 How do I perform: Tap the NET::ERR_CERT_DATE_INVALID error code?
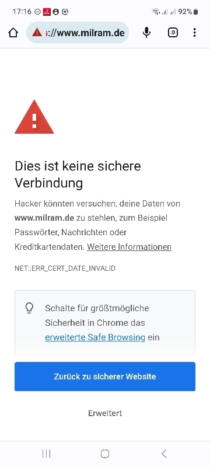[65, 269]
